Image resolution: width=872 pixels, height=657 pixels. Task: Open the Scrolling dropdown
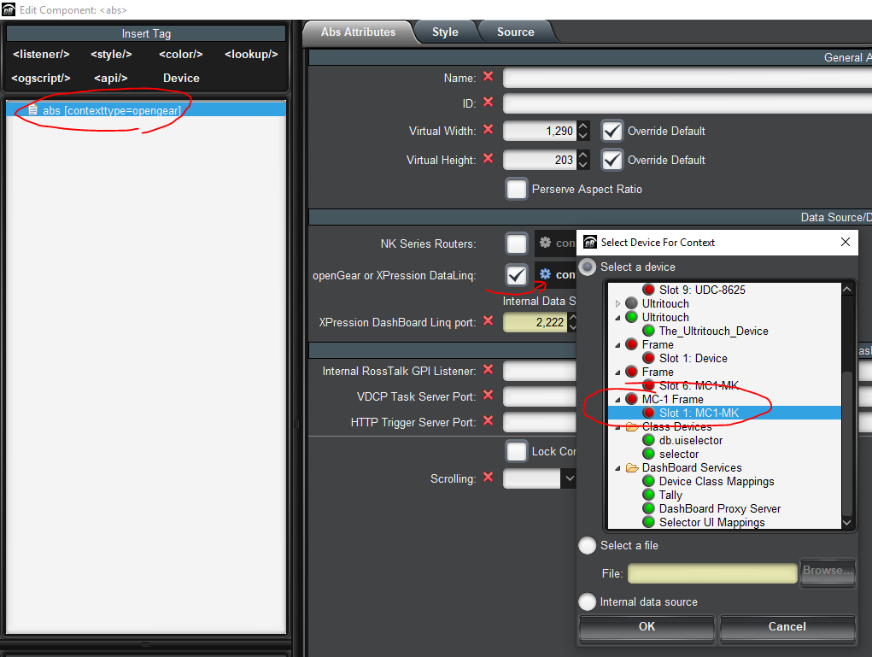(568, 478)
